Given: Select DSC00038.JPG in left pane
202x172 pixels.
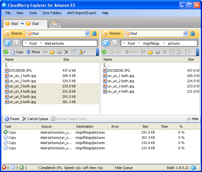Looking at the screenshot, I should (x=51, y=70).
